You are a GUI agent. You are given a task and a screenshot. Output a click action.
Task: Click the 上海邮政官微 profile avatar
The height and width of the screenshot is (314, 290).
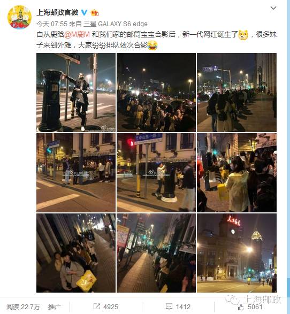(x=19, y=17)
